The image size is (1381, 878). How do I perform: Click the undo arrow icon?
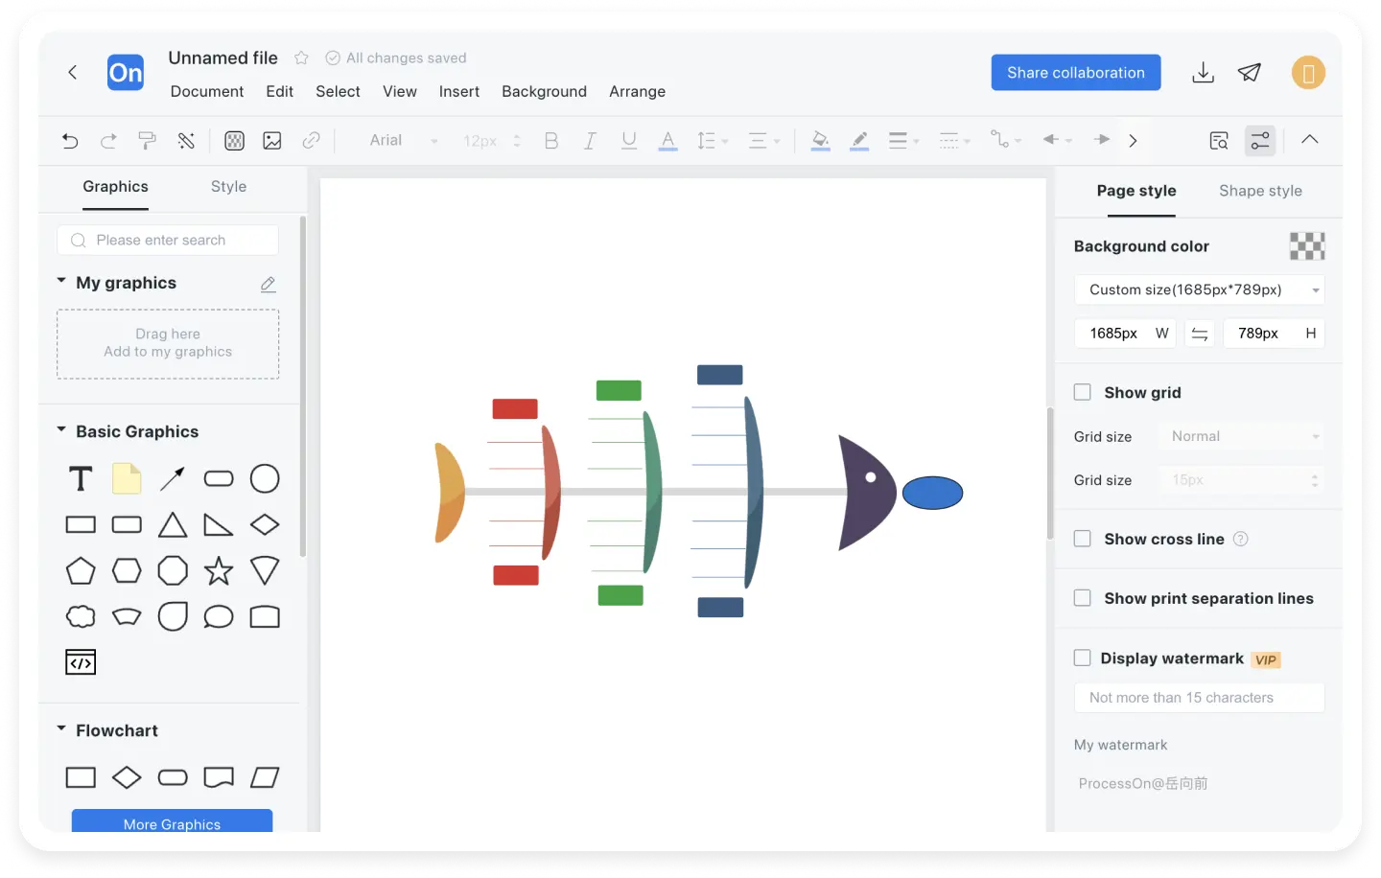70,141
